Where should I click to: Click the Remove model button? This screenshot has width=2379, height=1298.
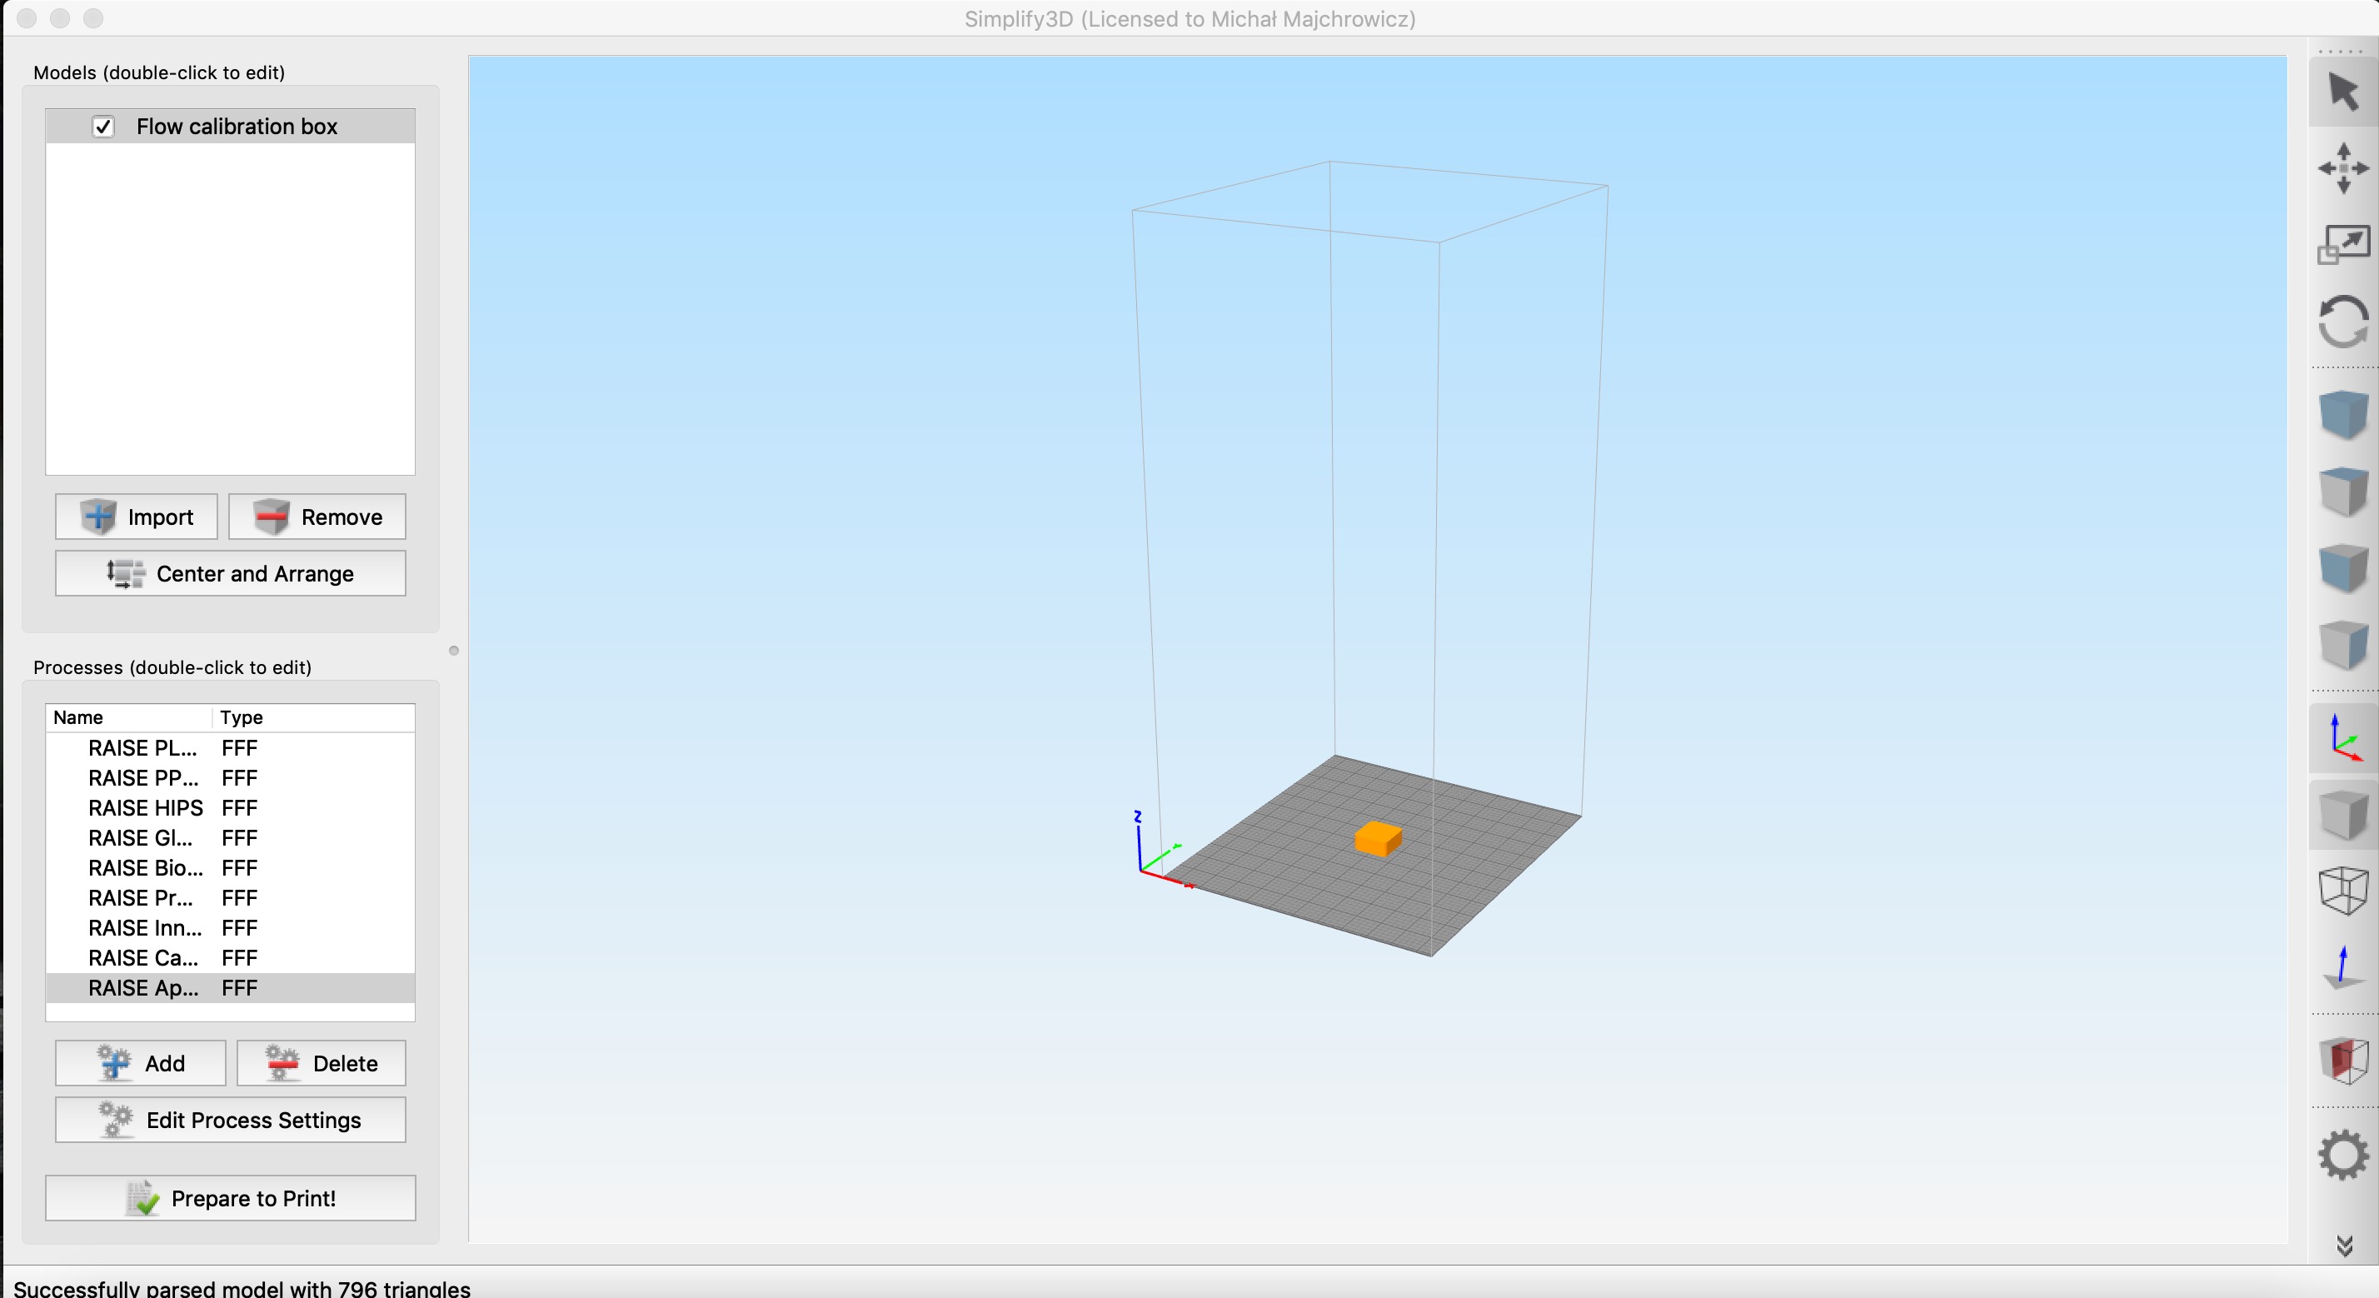click(x=317, y=517)
